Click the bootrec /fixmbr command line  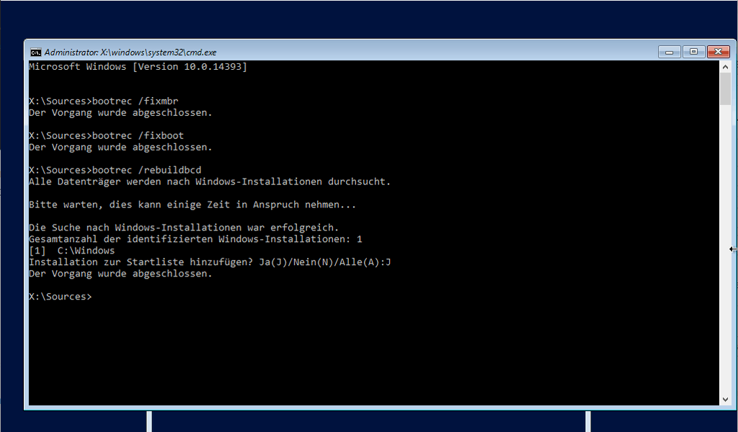[x=104, y=101]
